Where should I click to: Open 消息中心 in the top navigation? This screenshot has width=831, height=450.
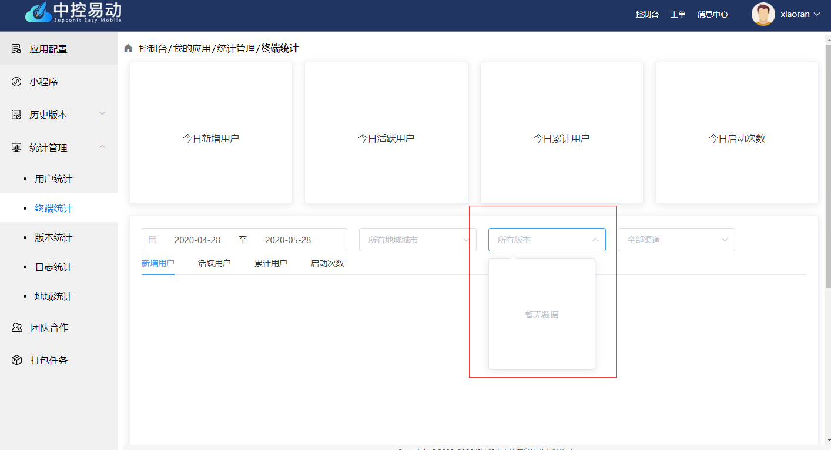tap(713, 14)
